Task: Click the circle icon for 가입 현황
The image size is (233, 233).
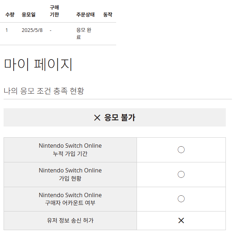Action: click(181, 174)
